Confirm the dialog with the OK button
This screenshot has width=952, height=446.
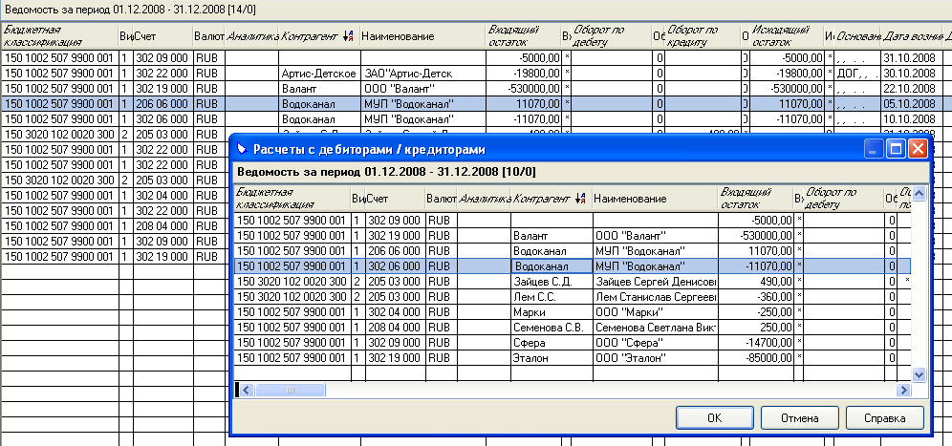coord(715,418)
